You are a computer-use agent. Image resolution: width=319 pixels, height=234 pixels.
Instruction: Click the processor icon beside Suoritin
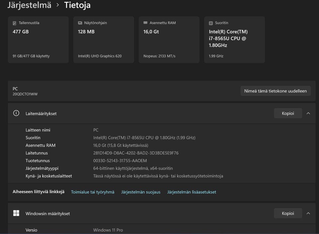[211, 23]
